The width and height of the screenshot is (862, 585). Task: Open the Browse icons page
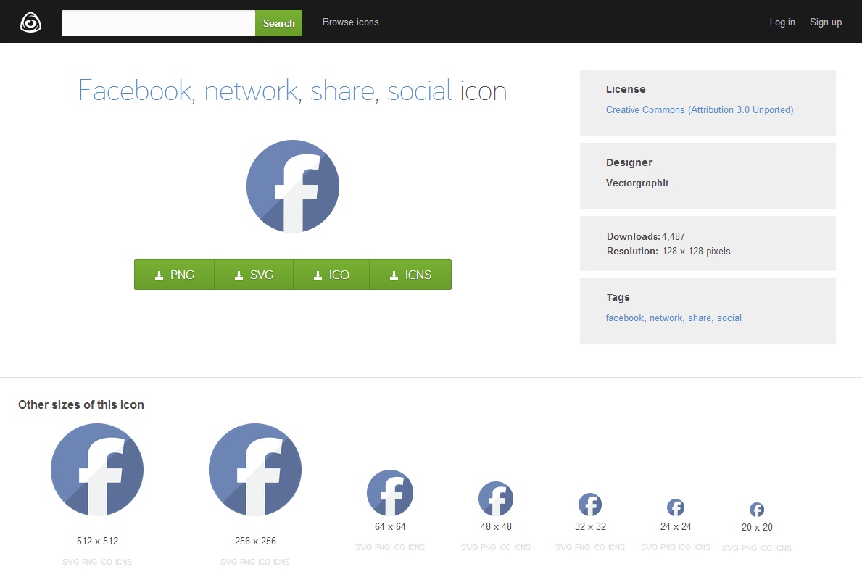350,22
